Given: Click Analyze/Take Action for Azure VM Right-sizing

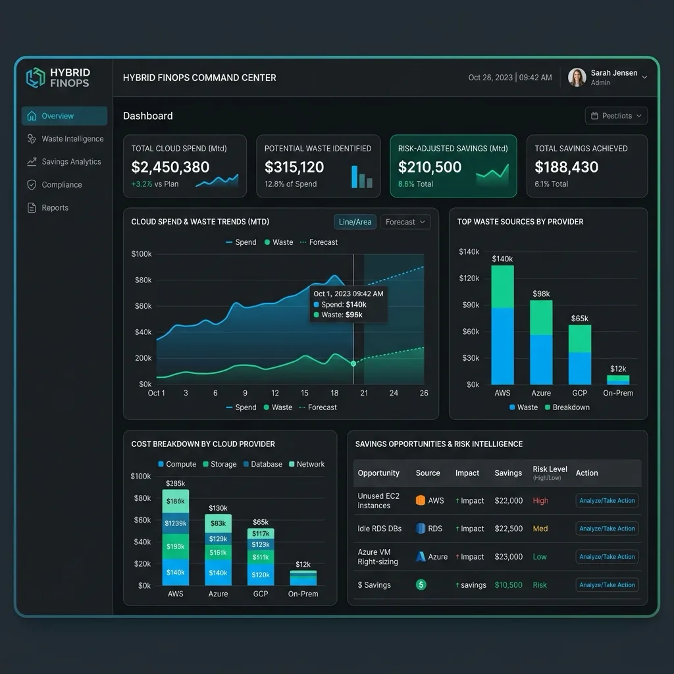Looking at the screenshot, I should coord(607,557).
